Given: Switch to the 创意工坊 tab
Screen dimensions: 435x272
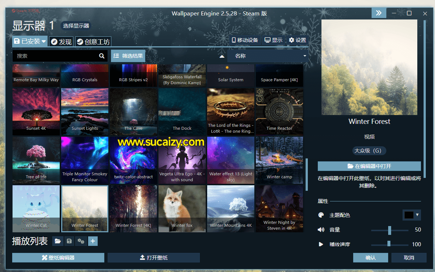Looking at the screenshot, I should (93, 41).
